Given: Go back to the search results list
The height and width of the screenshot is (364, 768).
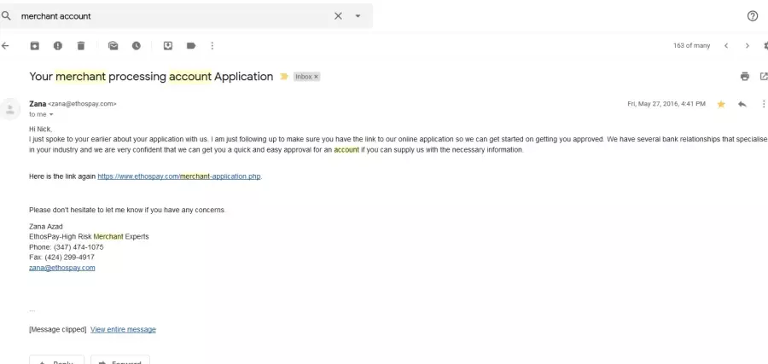Looking at the screenshot, I should (5, 45).
